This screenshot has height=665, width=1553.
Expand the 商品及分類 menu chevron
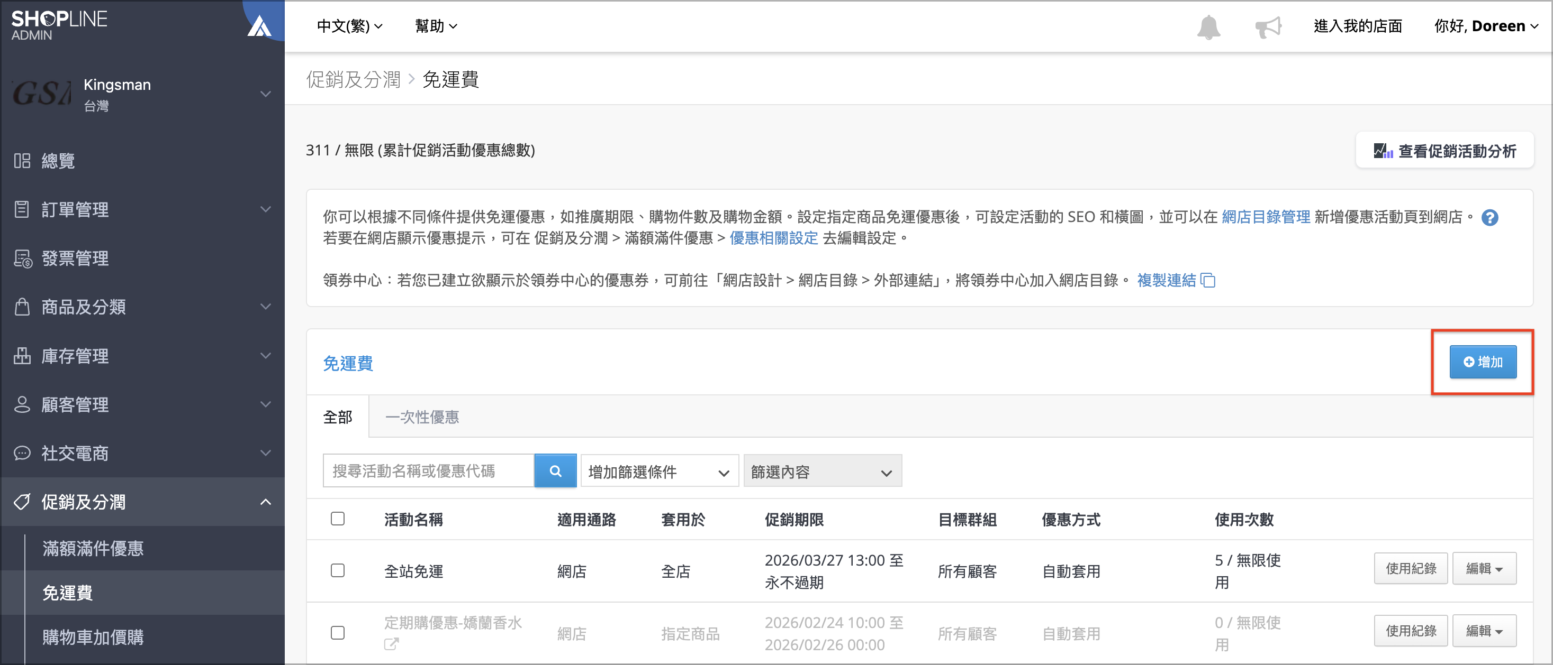pyautogui.click(x=265, y=306)
